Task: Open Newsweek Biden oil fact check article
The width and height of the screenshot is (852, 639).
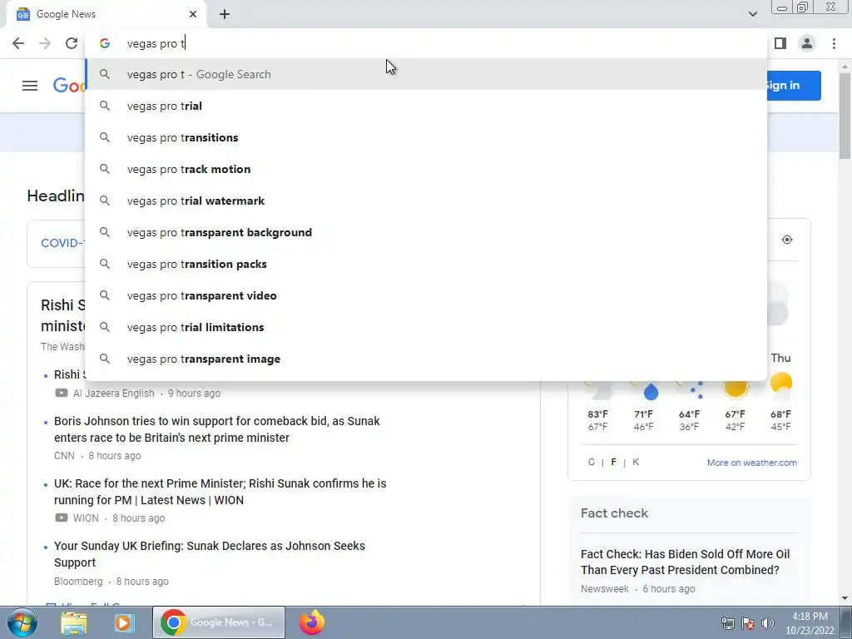Action: click(686, 562)
